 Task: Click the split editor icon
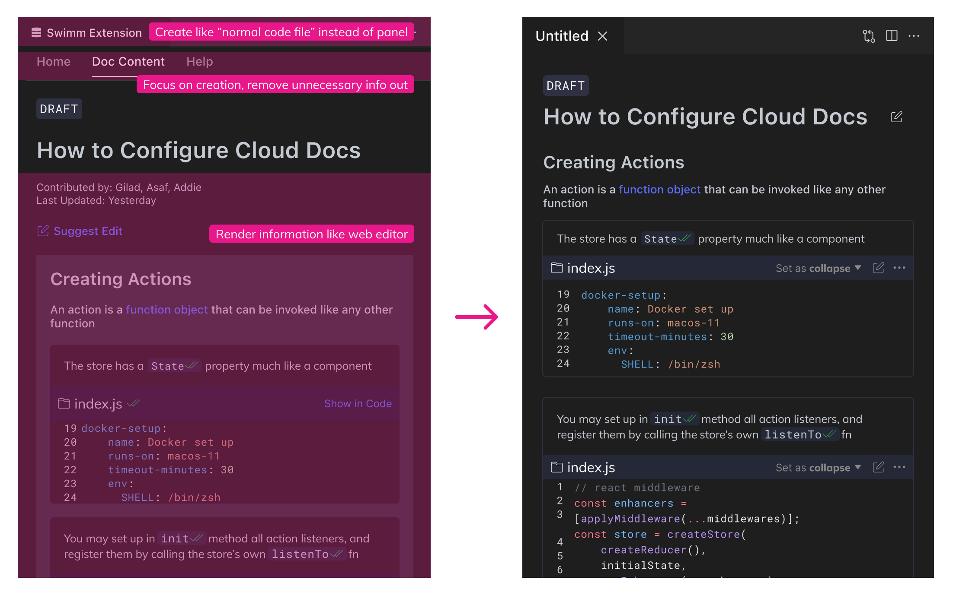[x=892, y=36]
